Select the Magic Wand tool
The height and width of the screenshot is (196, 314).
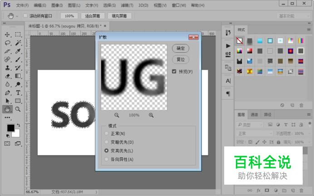pos(18,43)
